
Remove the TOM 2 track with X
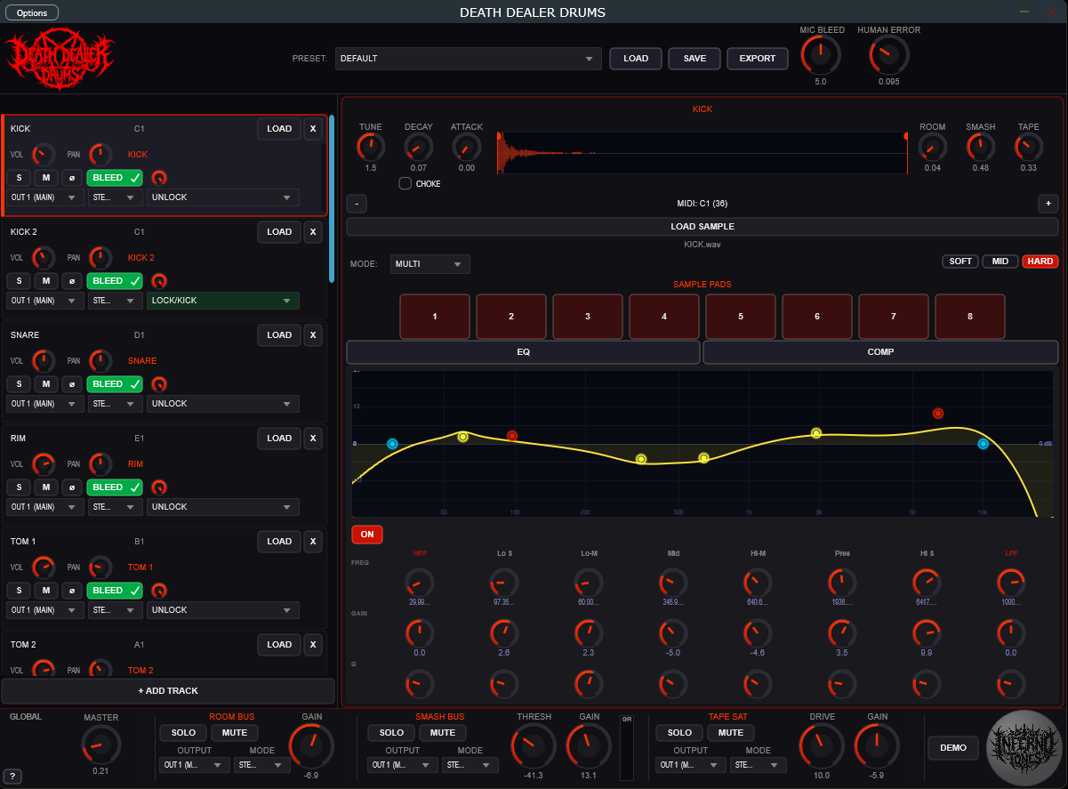(312, 645)
